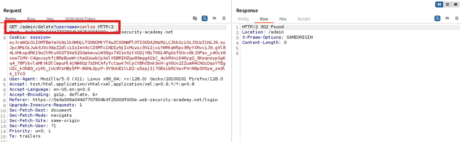The height and width of the screenshot is (142, 462).
Task: Click the Referer header line
Action: click(114, 100)
